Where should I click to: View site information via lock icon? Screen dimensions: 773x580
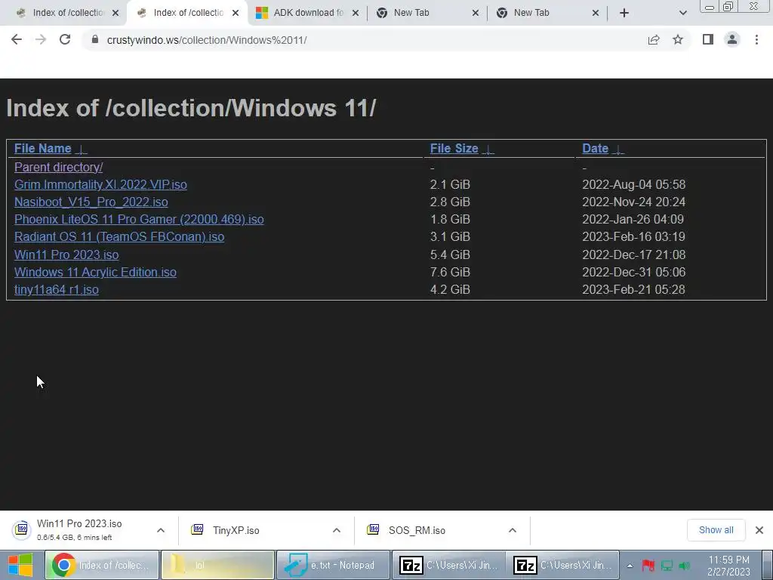point(95,39)
